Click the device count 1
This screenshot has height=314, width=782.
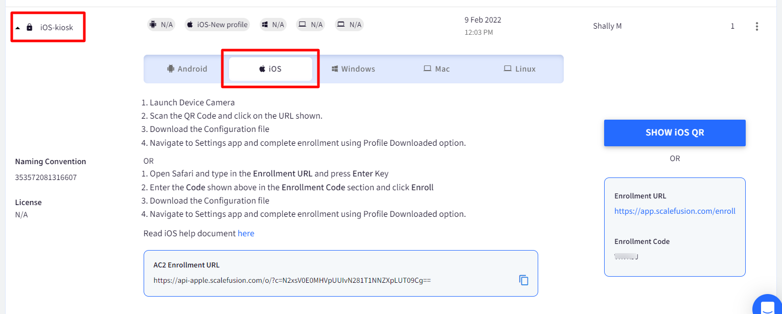(732, 26)
